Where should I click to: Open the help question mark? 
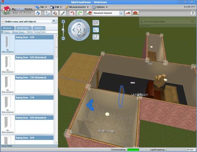pyautogui.click(x=193, y=13)
